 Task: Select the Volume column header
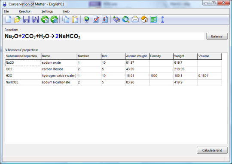210,56
